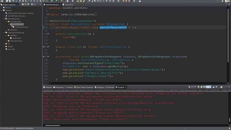
Task: Toggle show console on standard out
Action: 207,87
